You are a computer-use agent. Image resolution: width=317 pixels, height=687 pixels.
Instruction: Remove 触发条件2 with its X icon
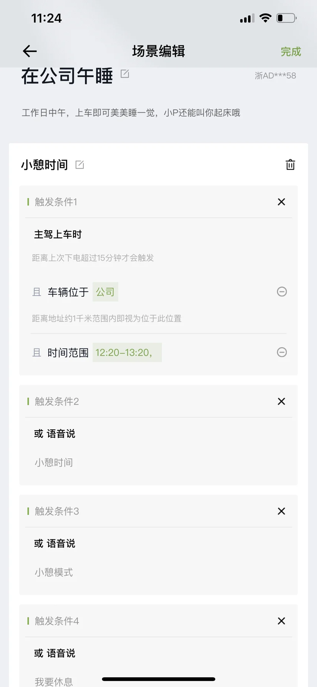(281, 401)
